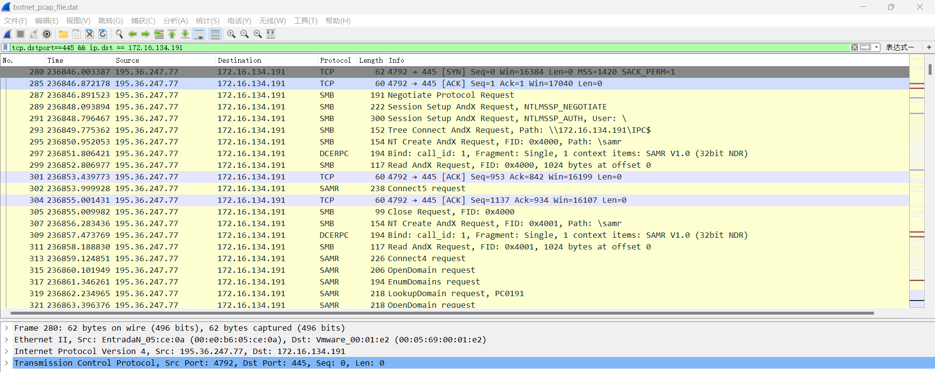935x372 pixels.
Task: Expand Internet Protocol Version 4 details
Action: (6, 351)
